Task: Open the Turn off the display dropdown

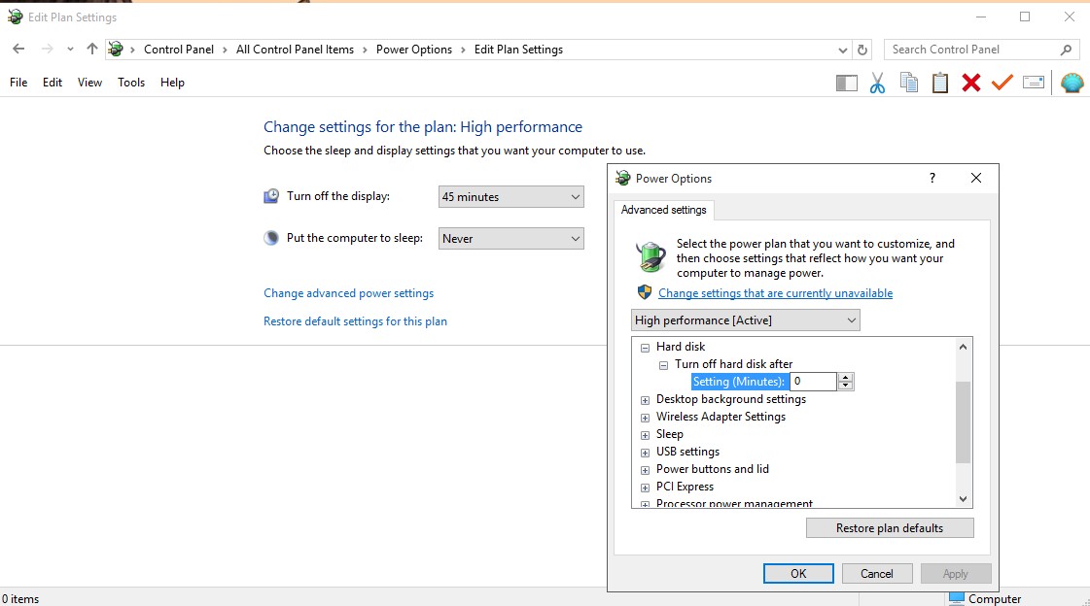Action: (x=510, y=196)
